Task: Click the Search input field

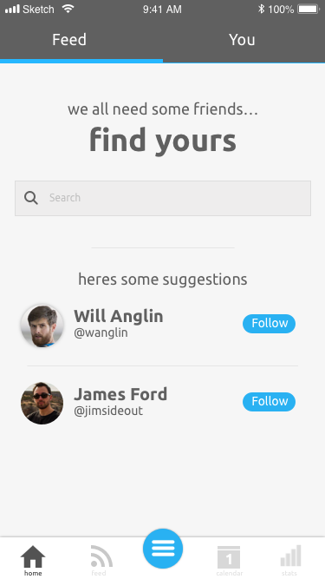Action: pos(163,198)
